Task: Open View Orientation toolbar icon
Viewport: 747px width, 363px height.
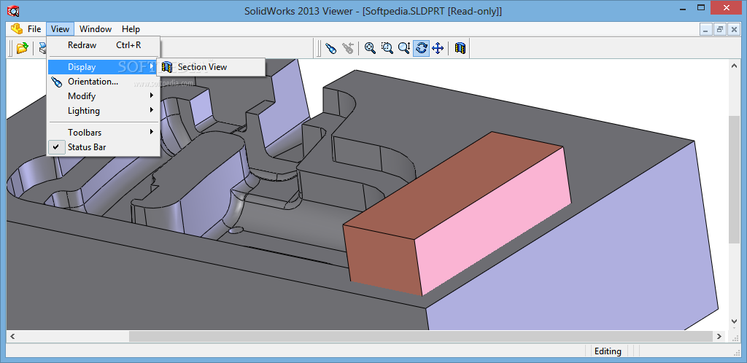Action: pos(330,47)
